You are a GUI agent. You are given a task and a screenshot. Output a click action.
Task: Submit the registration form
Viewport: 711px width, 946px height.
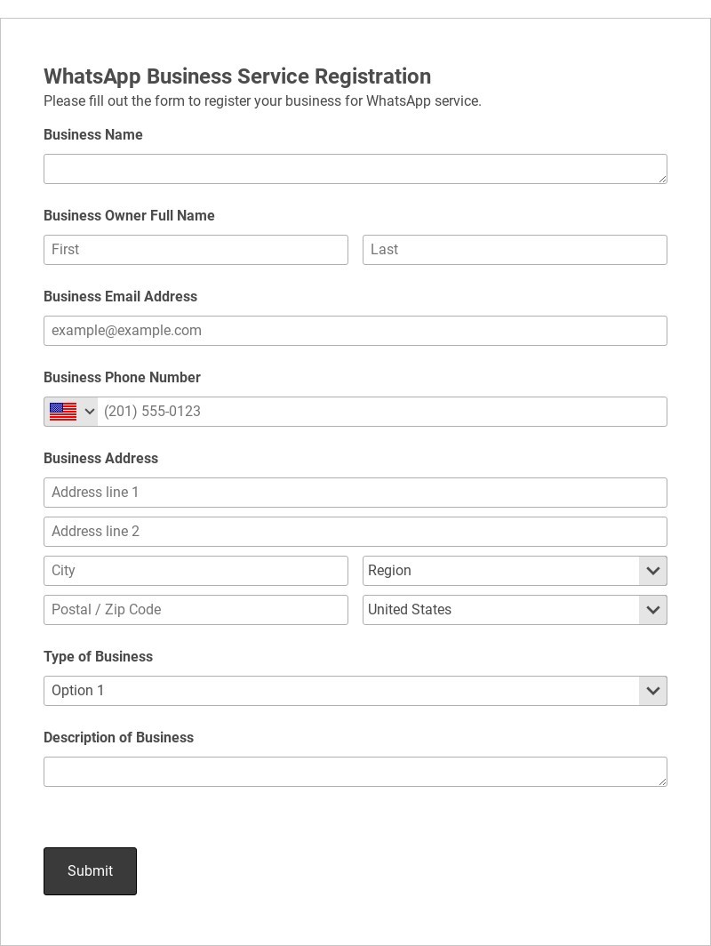[90, 871]
